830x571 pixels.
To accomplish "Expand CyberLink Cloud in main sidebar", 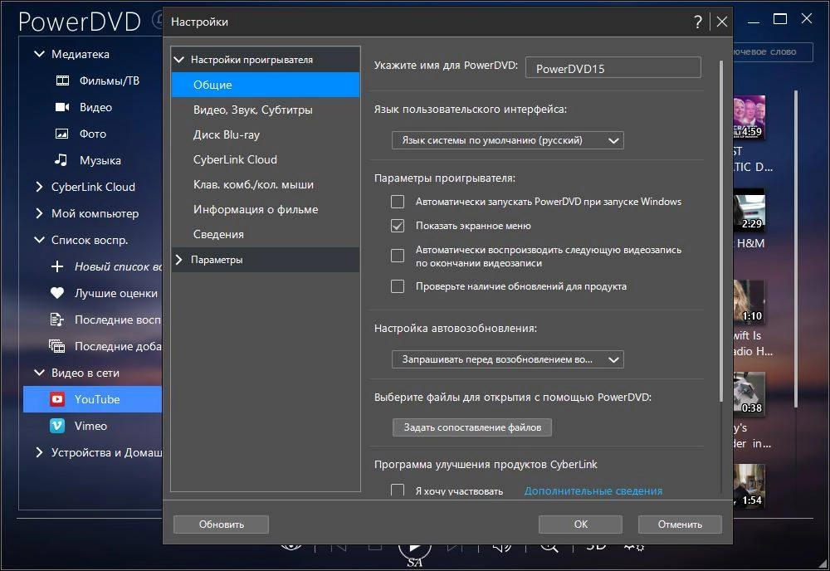I will click(39, 187).
